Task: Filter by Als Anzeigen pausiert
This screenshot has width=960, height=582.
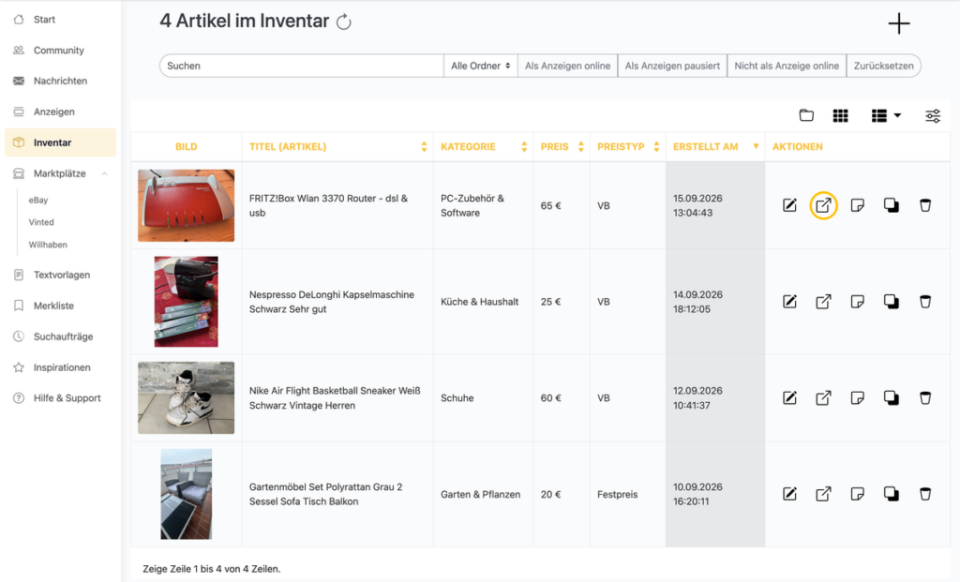Action: [672, 66]
